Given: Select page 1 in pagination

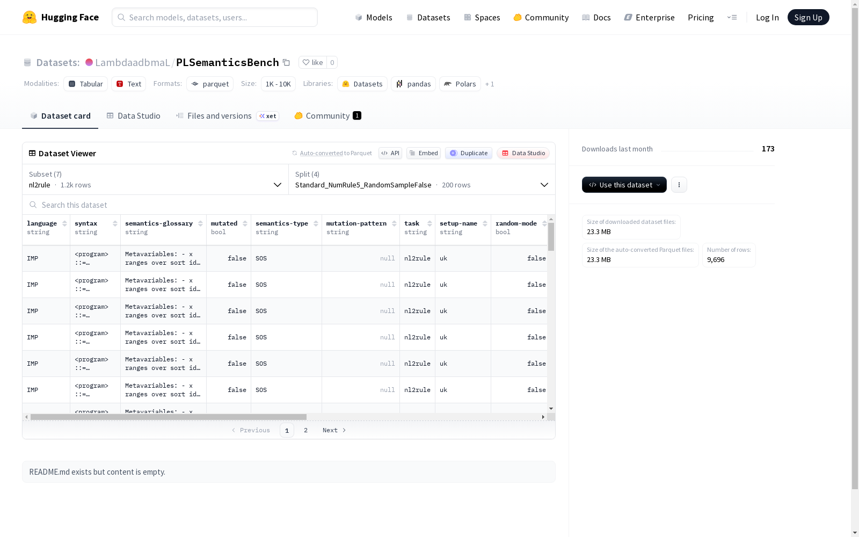Looking at the screenshot, I should coord(287,430).
